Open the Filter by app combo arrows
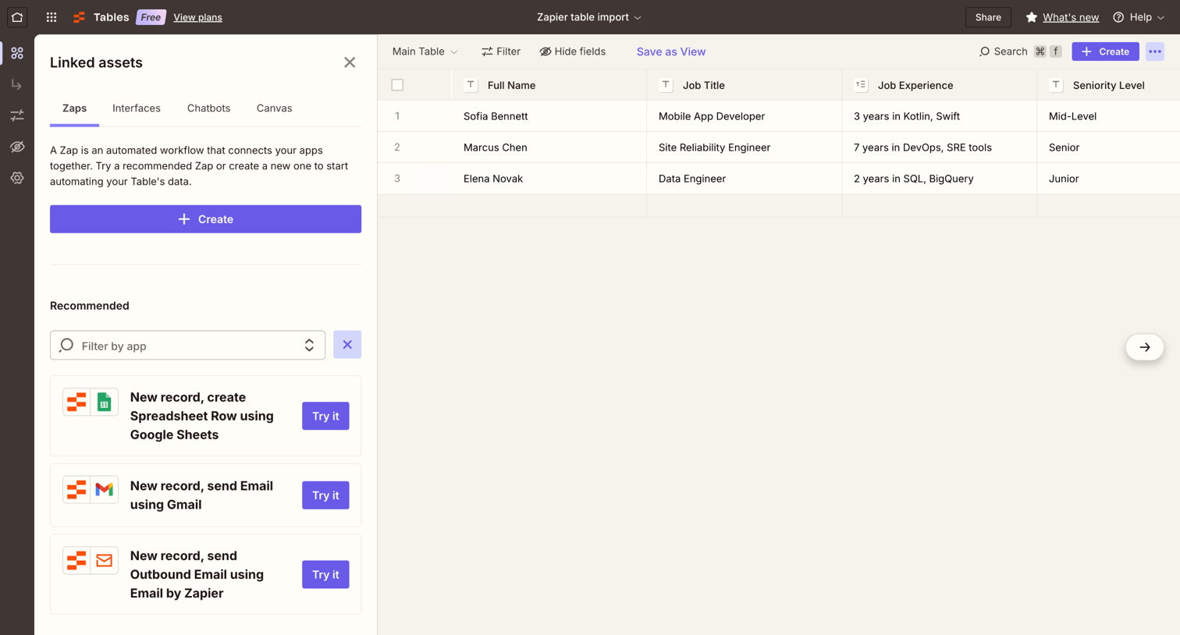Screen dimensions: 1180x635 click(x=309, y=346)
